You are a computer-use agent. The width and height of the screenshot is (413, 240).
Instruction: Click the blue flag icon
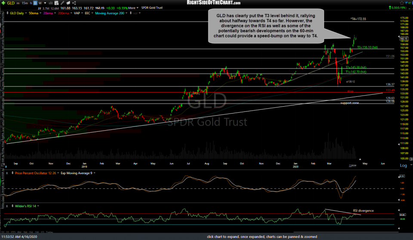407,3
